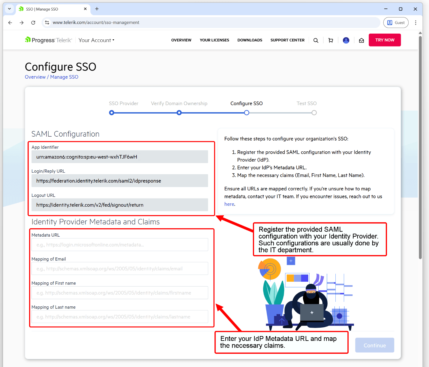This screenshot has height=367, width=429.
Task: Open the user profile avatar icon
Action: point(346,40)
